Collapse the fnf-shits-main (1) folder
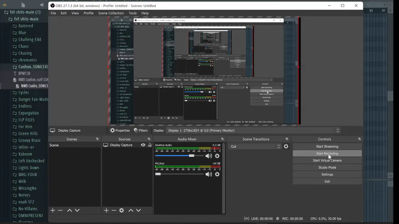 pos(23,12)
